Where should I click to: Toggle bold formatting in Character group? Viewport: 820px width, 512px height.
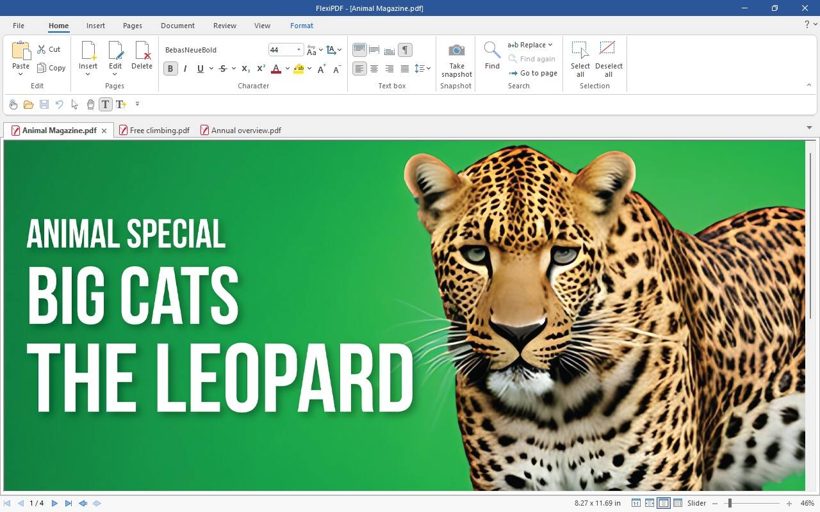click(170, 68)
